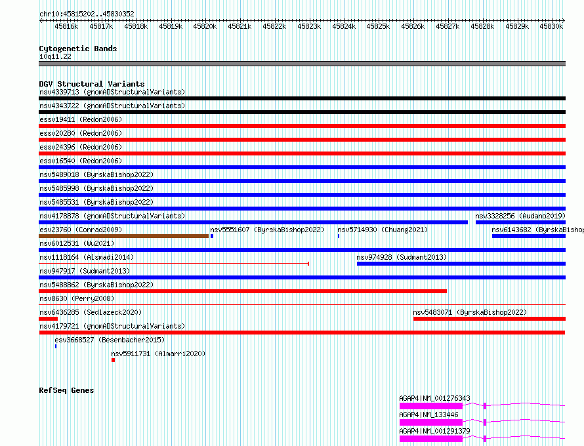Select the AGAP4|NM_133446 gene label
This screenshot has height=446, width=584.
click(x=428, y=415)
